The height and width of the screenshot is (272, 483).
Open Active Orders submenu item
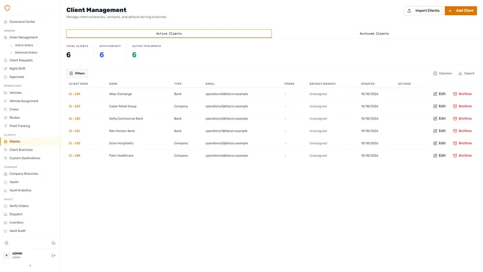(24, 45)
